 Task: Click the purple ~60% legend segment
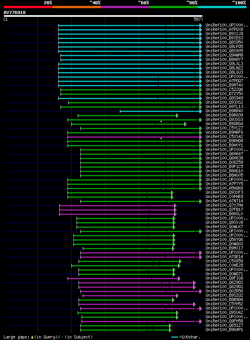[x=125, y=7]
